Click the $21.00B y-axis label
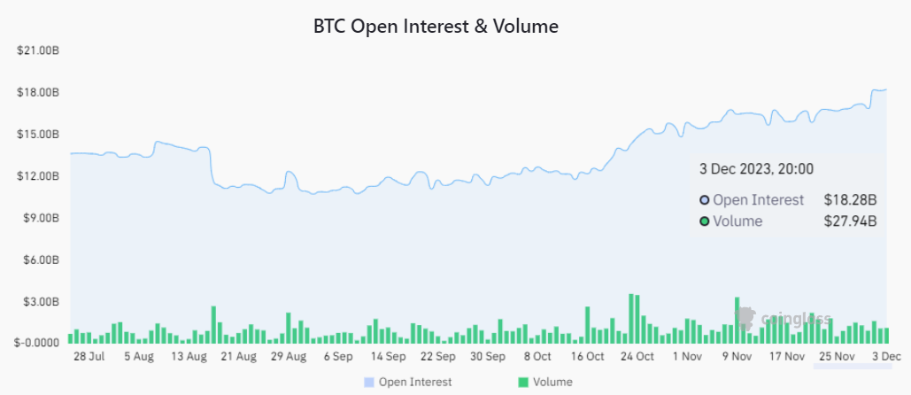 tap(38, 50)
